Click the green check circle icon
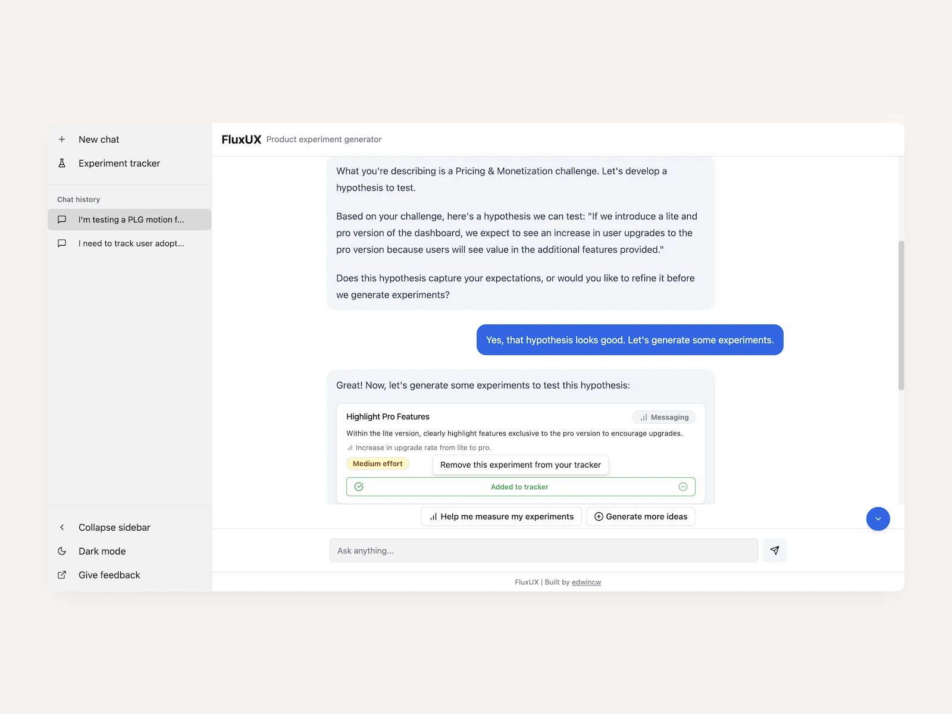Viewport: 952px width, 714px height. coord(359,487)
